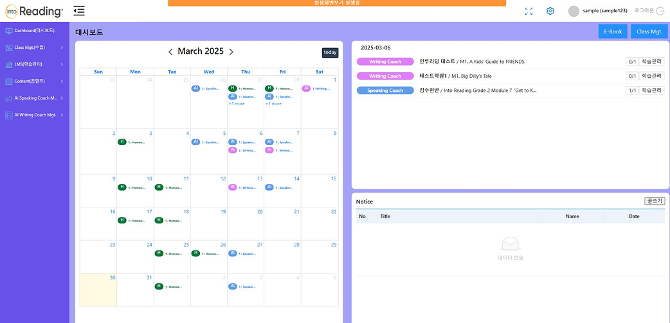Show +1 more events on Thursday 27

(237, 103)
